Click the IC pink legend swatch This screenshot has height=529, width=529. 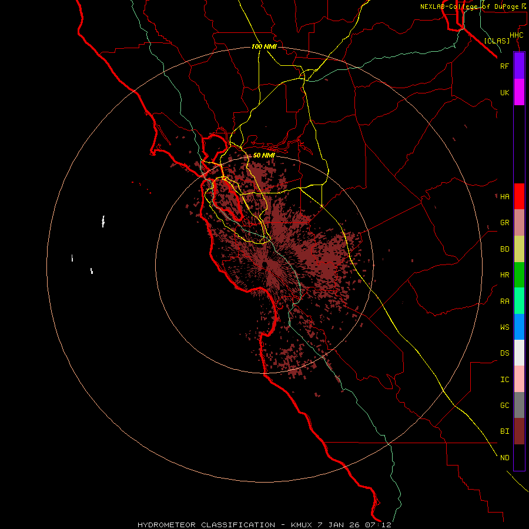click(519, 379)
